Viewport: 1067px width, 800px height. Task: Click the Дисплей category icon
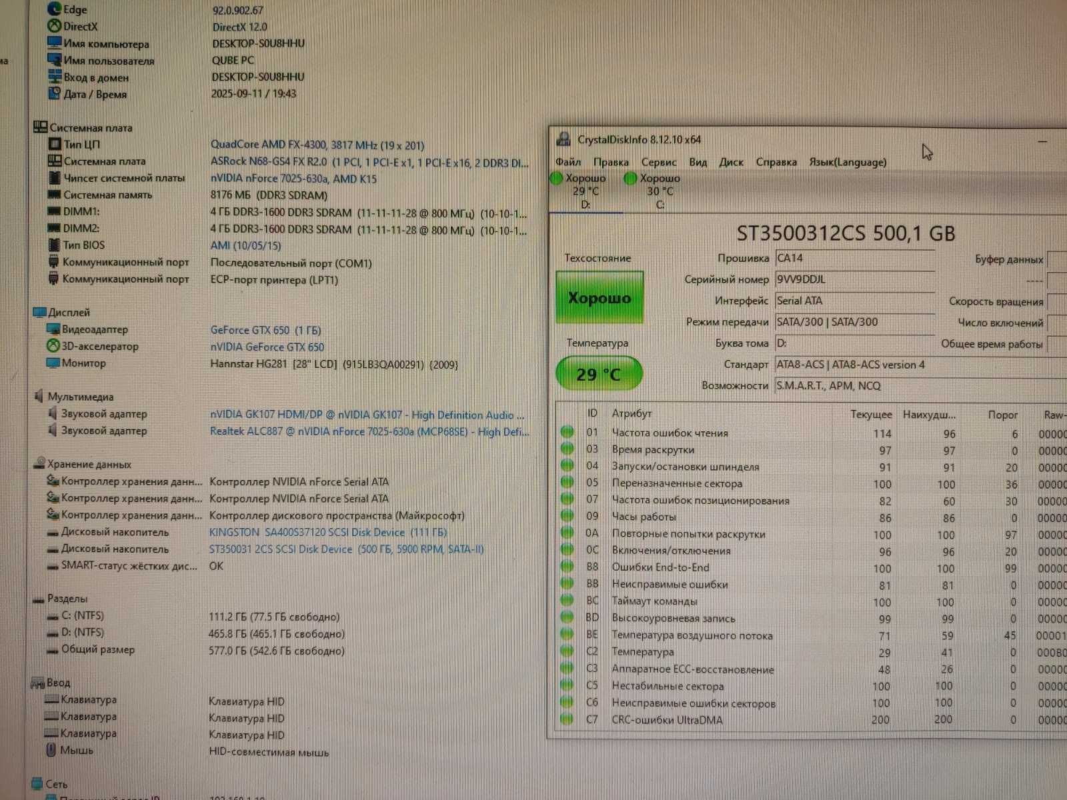tap(39, 312)
